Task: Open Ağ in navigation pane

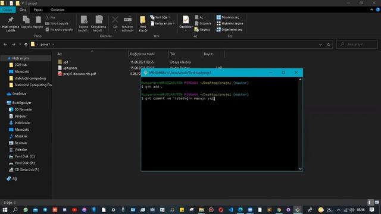Action: pyautogui.click(x=14, y=178)
